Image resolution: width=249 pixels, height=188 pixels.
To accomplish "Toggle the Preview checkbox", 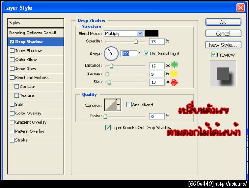I will tap(213, 55).
